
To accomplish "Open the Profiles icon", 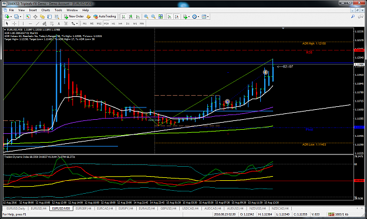I will coord(16,16).
